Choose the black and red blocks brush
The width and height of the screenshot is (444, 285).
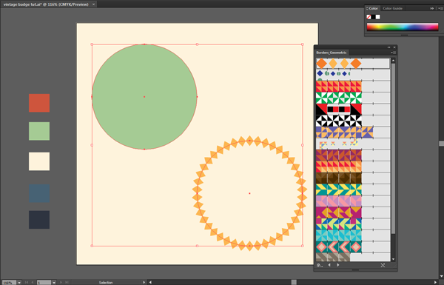(x=353, y=110)
